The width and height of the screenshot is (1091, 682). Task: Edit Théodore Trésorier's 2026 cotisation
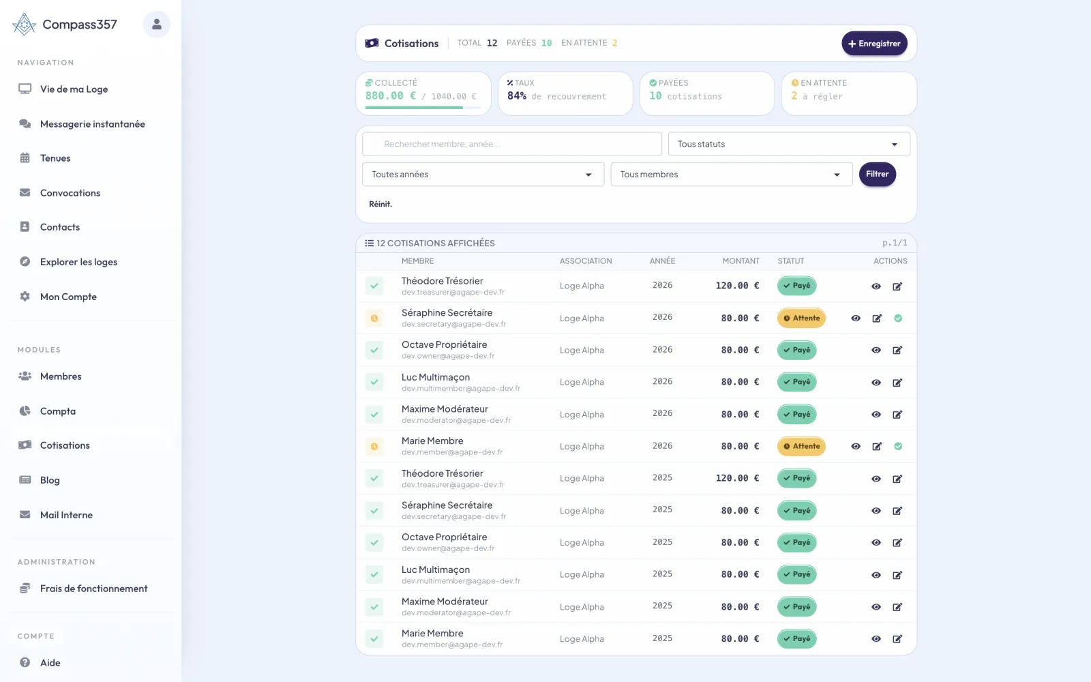(x=897, y=286)
